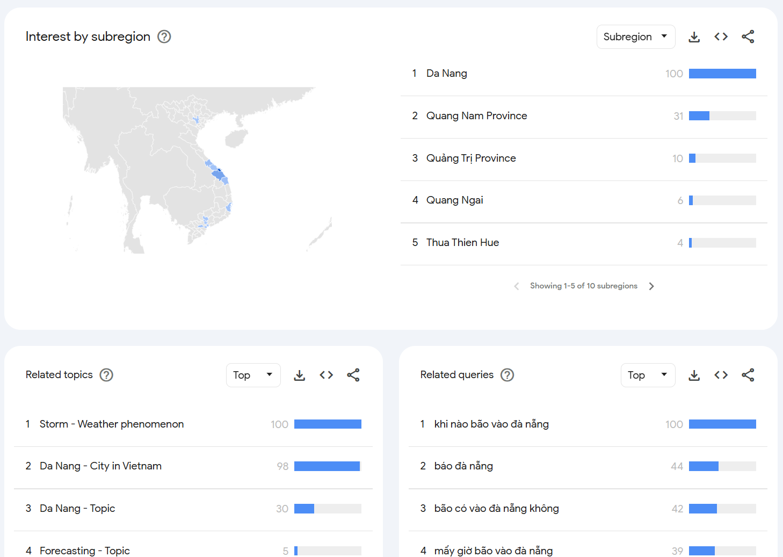This screenshot has width=783, height=557.
Task: Expand the Top dropdown in Related topics
Action: pyautogui.click(x=253, y=375)
